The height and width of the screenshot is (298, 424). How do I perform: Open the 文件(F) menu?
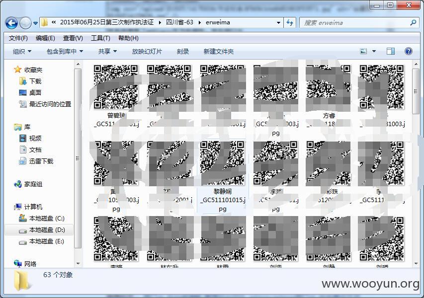[18, 38]
